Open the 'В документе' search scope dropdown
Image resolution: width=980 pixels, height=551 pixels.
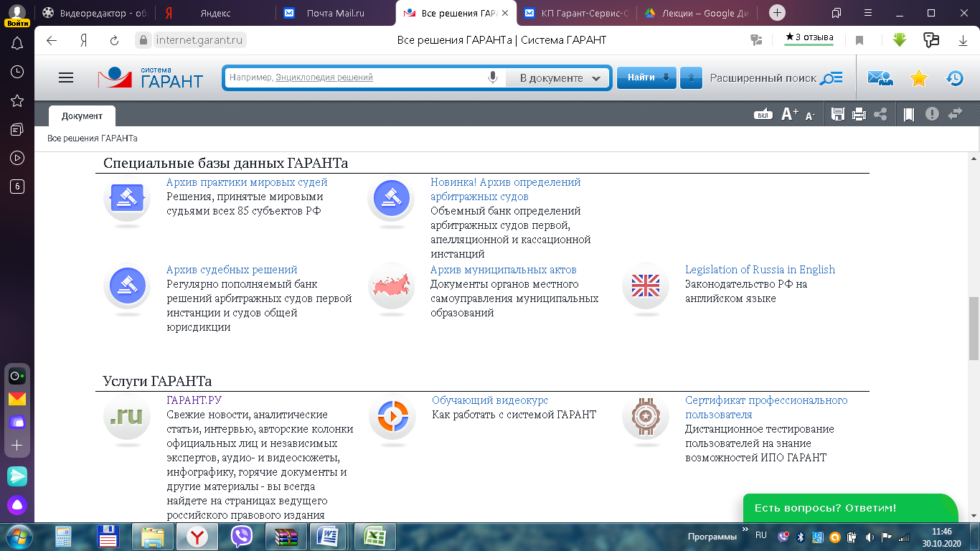[557, 78]
